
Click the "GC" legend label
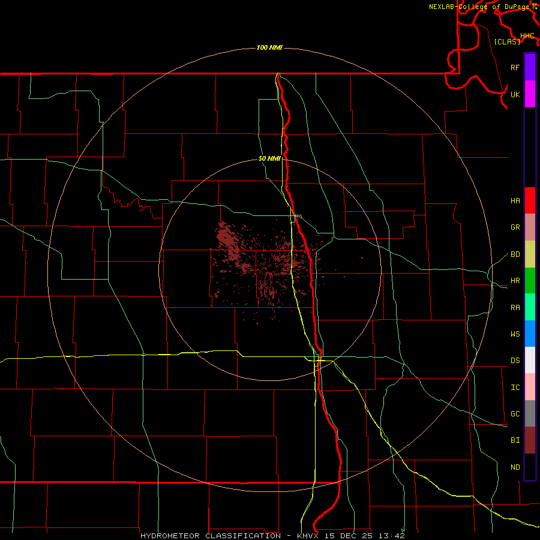click(x=515, y=414)
